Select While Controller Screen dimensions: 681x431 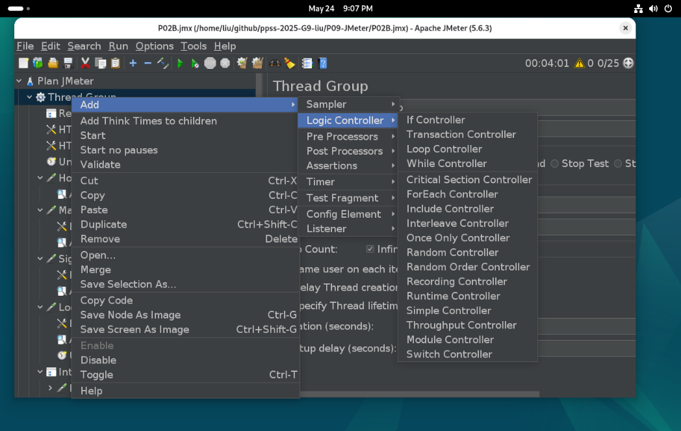[x=468, y=164]
